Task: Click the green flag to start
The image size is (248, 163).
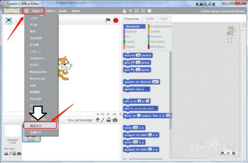Action: (108, 20)
